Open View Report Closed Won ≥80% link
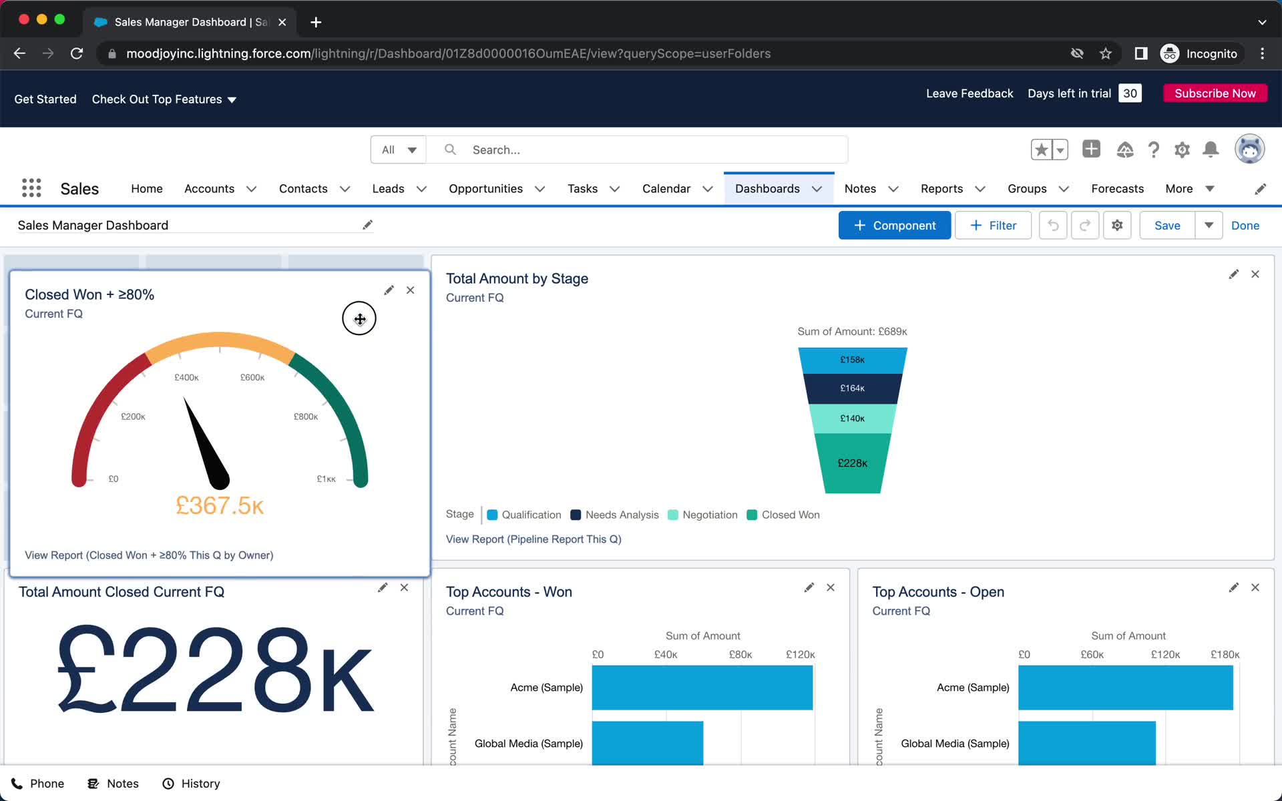Viewport: 1282px width, 801px height. [149, 555]
